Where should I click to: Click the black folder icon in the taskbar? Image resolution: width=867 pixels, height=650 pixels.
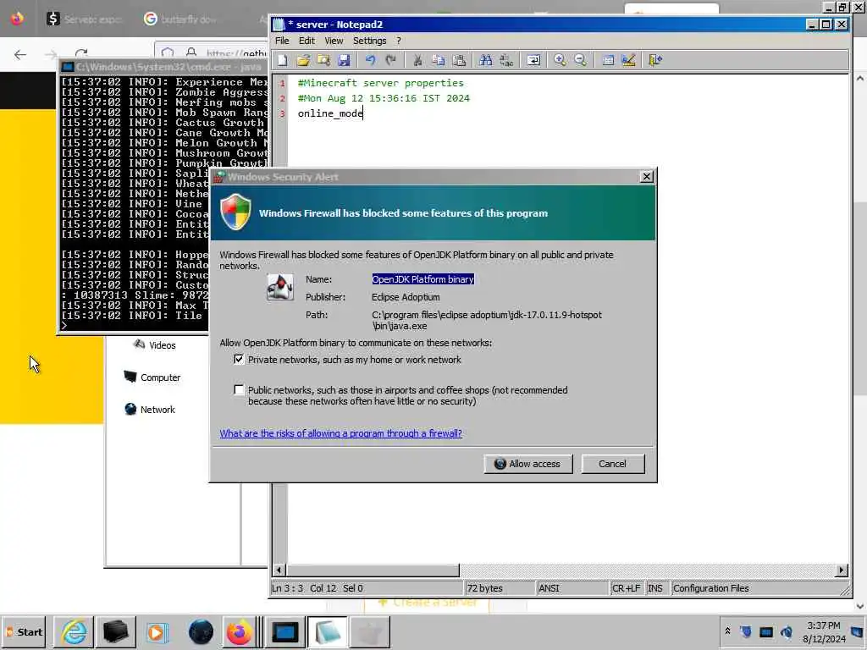click(x=115, y=631)
